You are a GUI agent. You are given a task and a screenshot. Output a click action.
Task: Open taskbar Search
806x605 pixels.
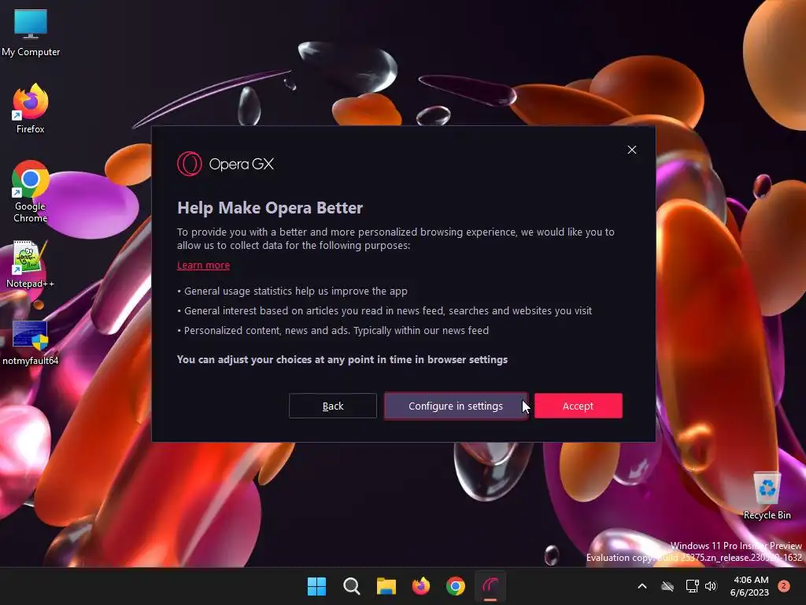pos(352,586)
